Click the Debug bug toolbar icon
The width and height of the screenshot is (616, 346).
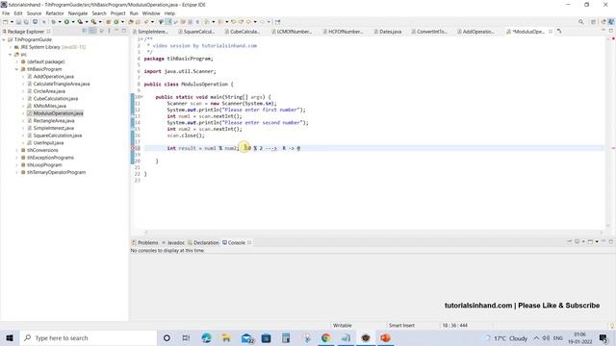[53, 21]
